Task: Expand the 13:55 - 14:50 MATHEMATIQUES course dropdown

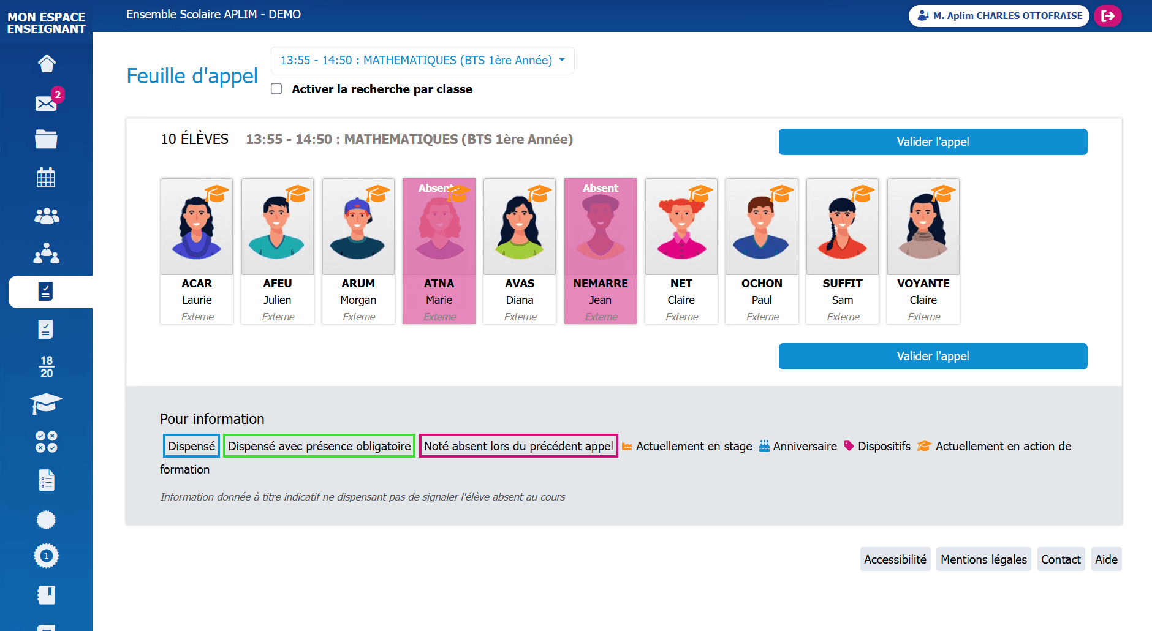Action: [x=422, y=61]
